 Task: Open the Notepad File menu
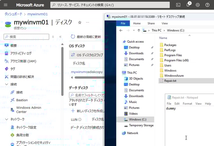pyautogui.click(x=169, y=104)
